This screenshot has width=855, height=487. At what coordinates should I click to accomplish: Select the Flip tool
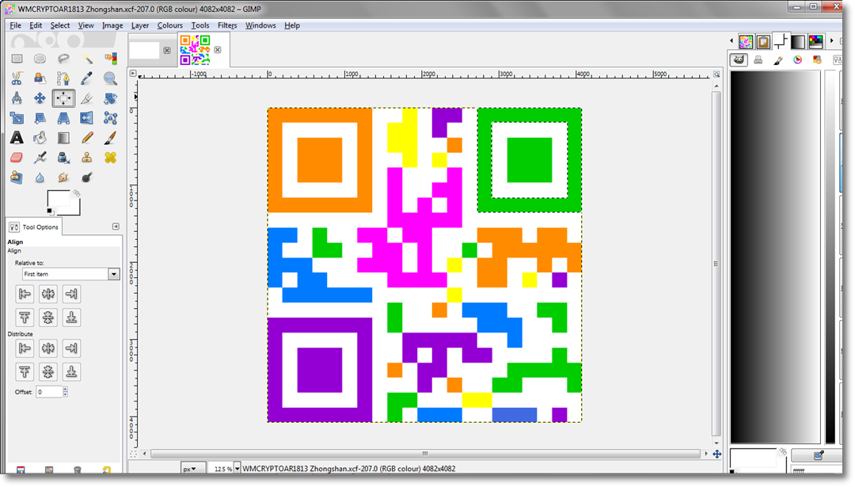pos(87,118)
